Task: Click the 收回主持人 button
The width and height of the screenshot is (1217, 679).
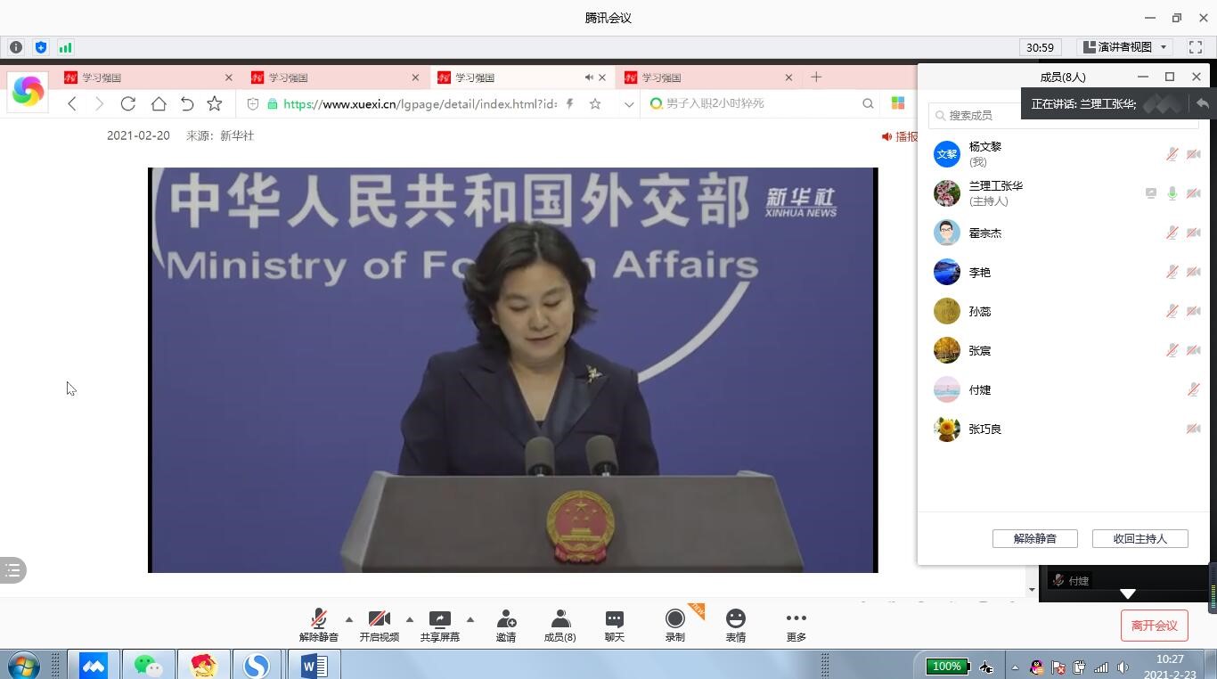Action: click(1139, 538)
